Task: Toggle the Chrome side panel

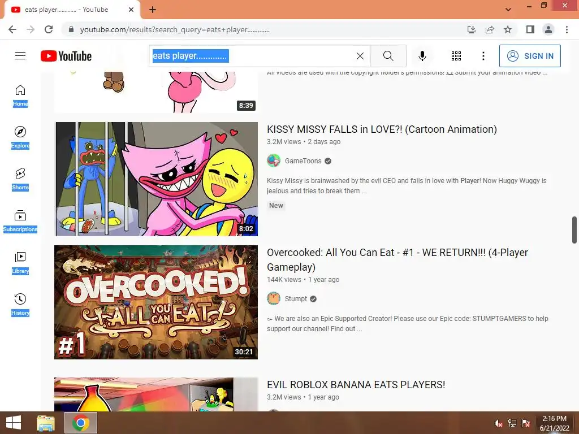Action: point(530,29)
